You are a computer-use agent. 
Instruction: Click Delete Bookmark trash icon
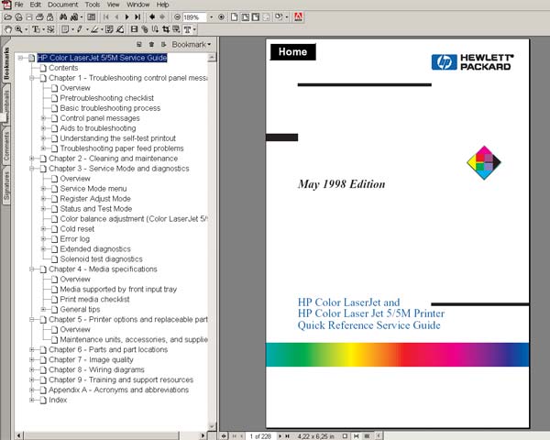pyautogui.click(x=151, y=45)
